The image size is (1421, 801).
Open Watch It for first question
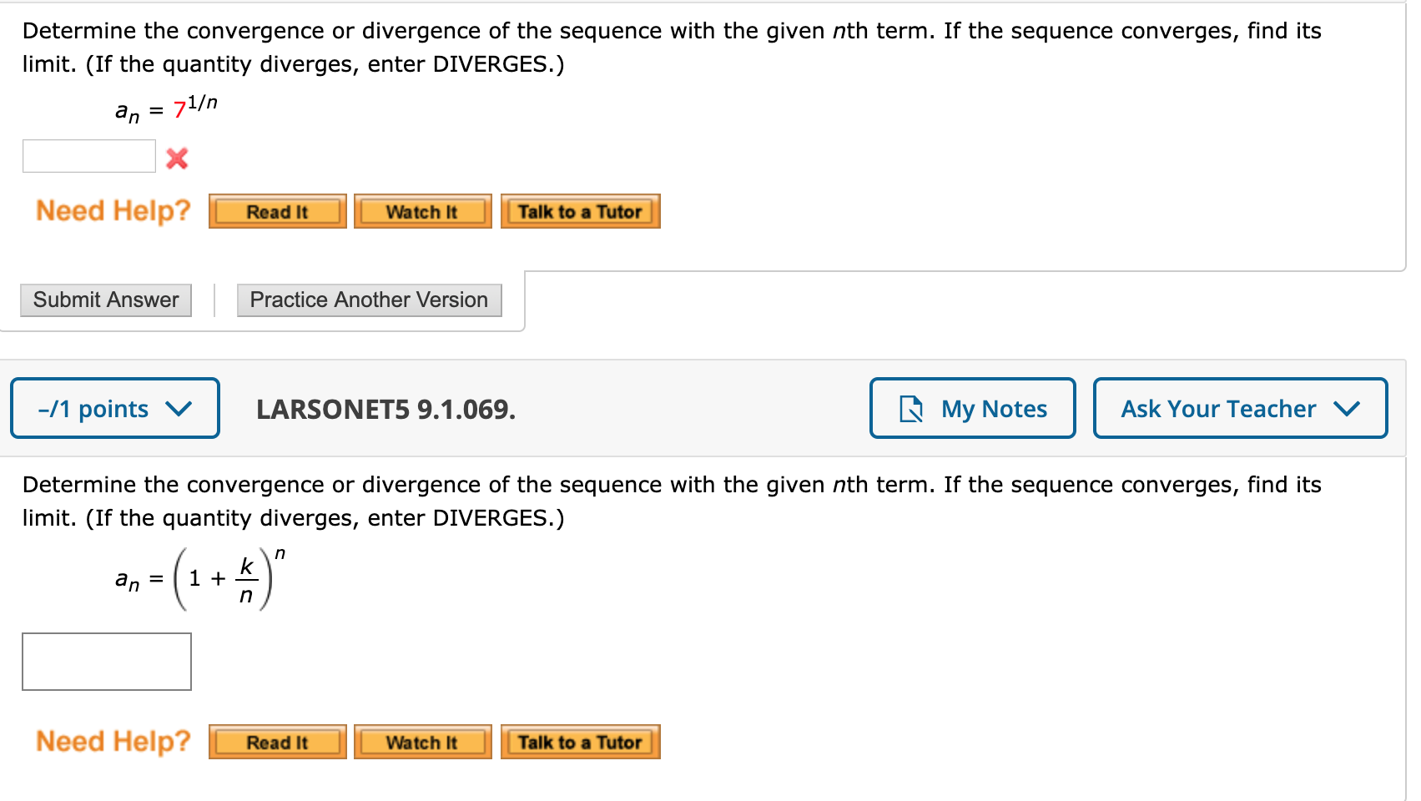[x=422, y=211]
